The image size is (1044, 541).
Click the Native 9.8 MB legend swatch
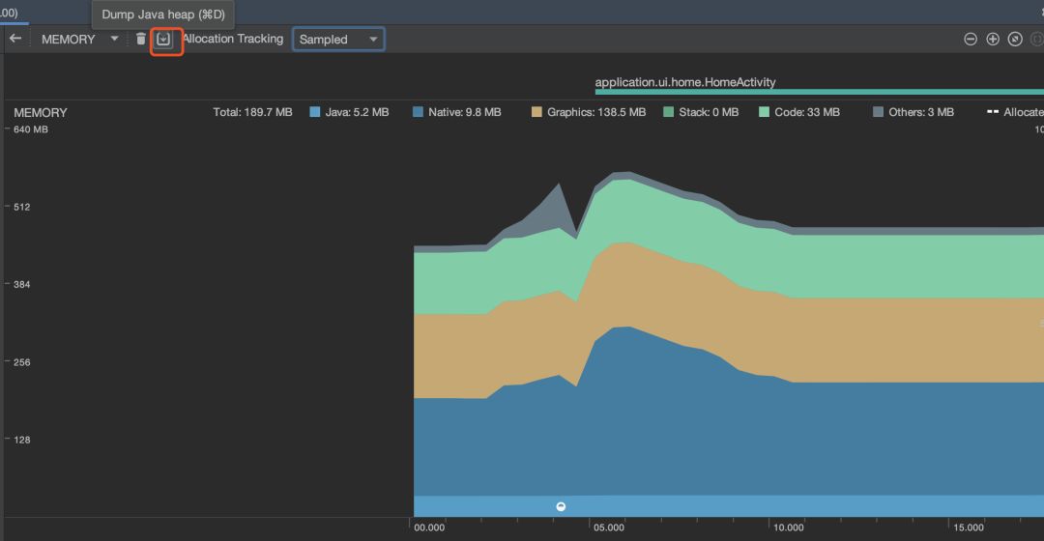coord(419,112)
